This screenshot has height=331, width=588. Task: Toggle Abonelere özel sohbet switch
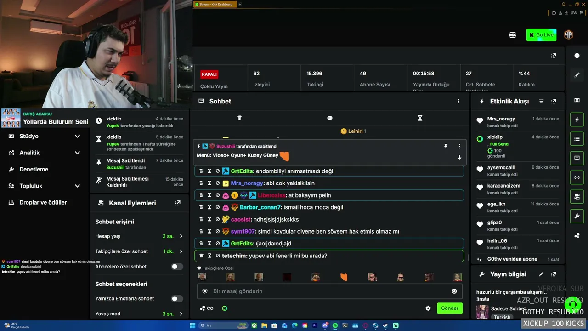pos(177,267)
